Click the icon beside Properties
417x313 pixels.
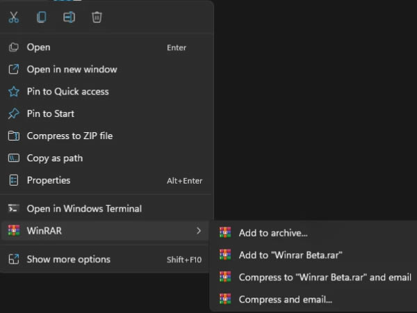click(x=14, y=180)
